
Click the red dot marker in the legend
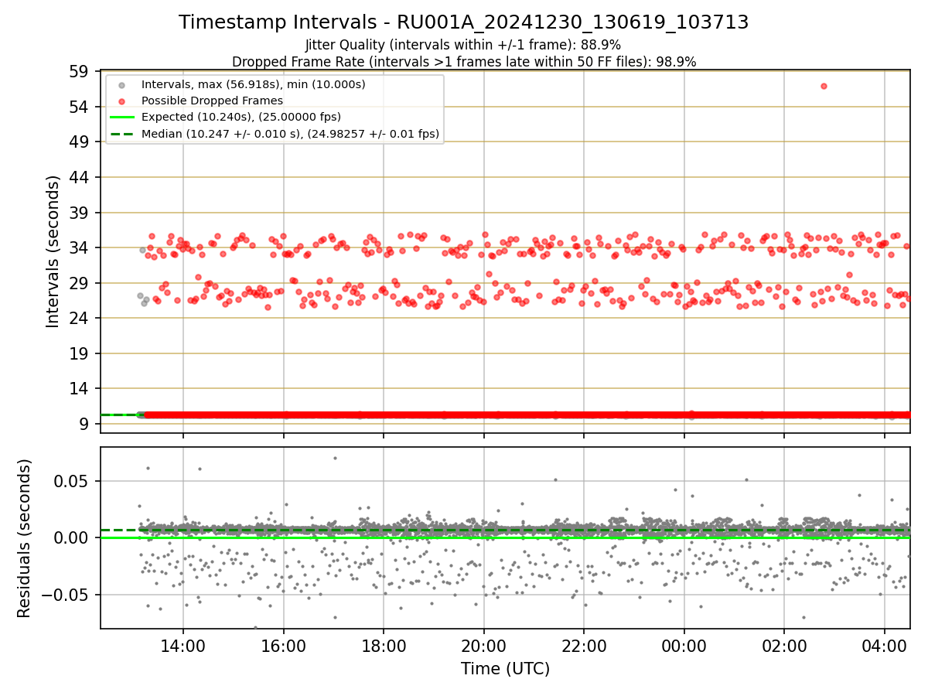pyautogui.click(x=122, y=101)
